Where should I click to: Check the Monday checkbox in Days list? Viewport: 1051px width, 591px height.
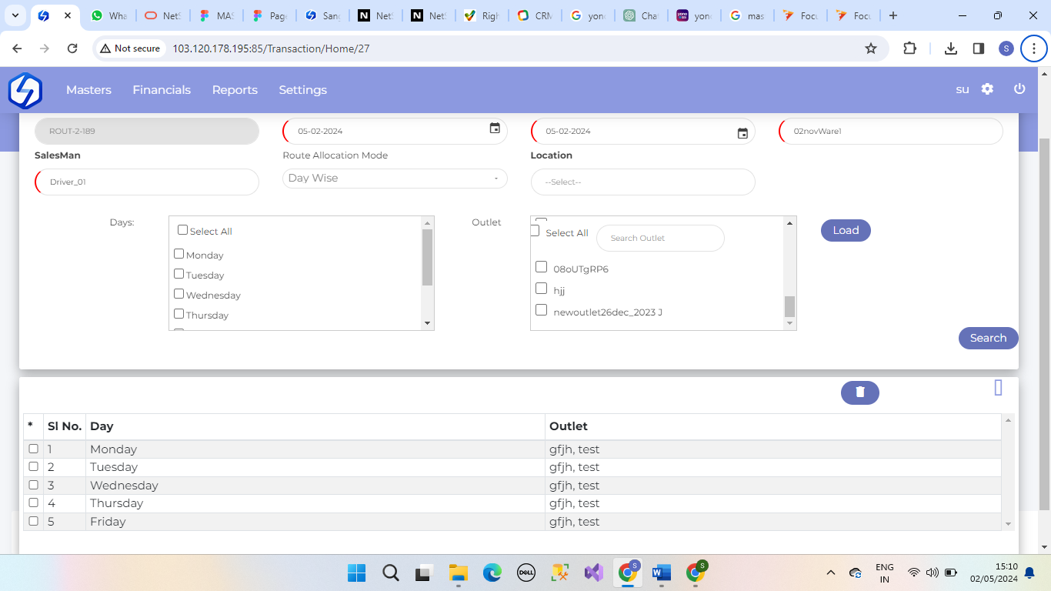coord(179,254)
